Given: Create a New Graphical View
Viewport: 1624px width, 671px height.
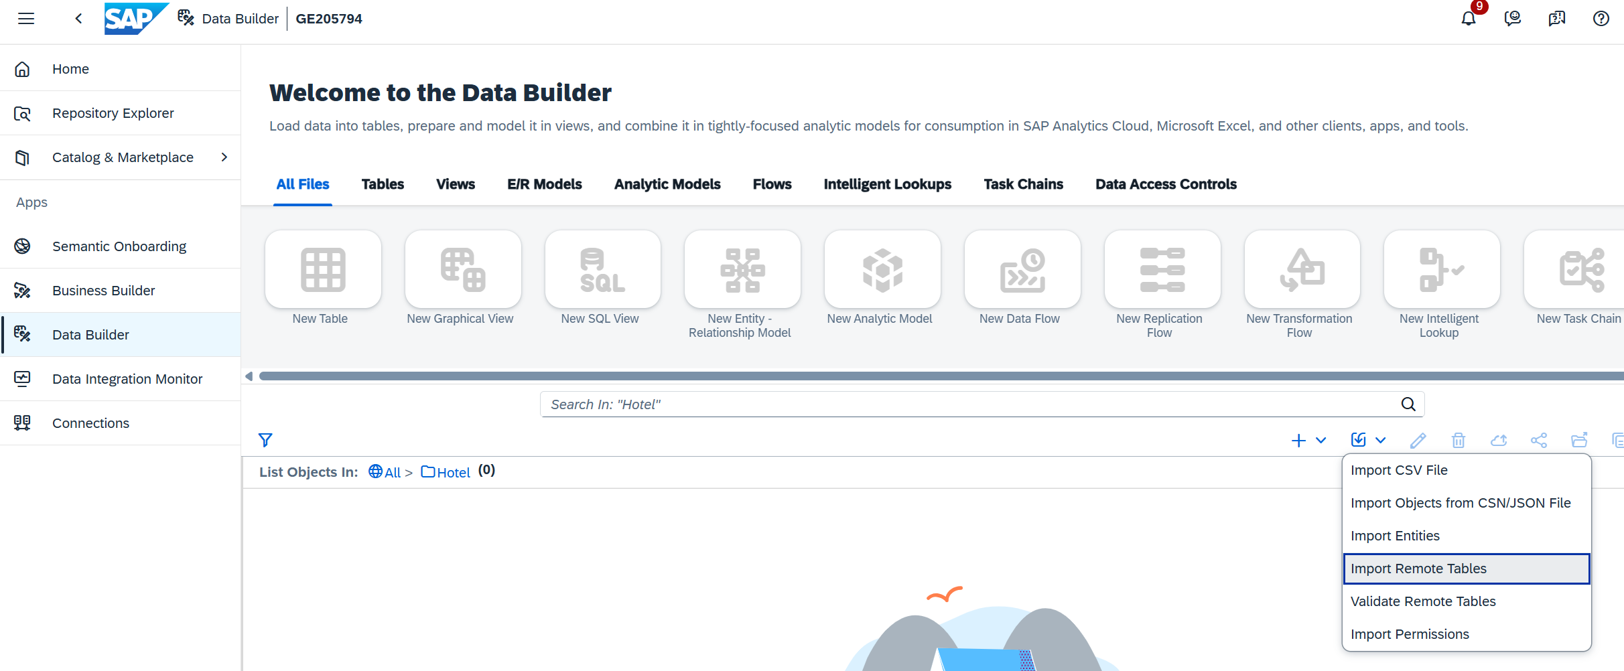Looking at the screenshot, I should pos(463,269).
